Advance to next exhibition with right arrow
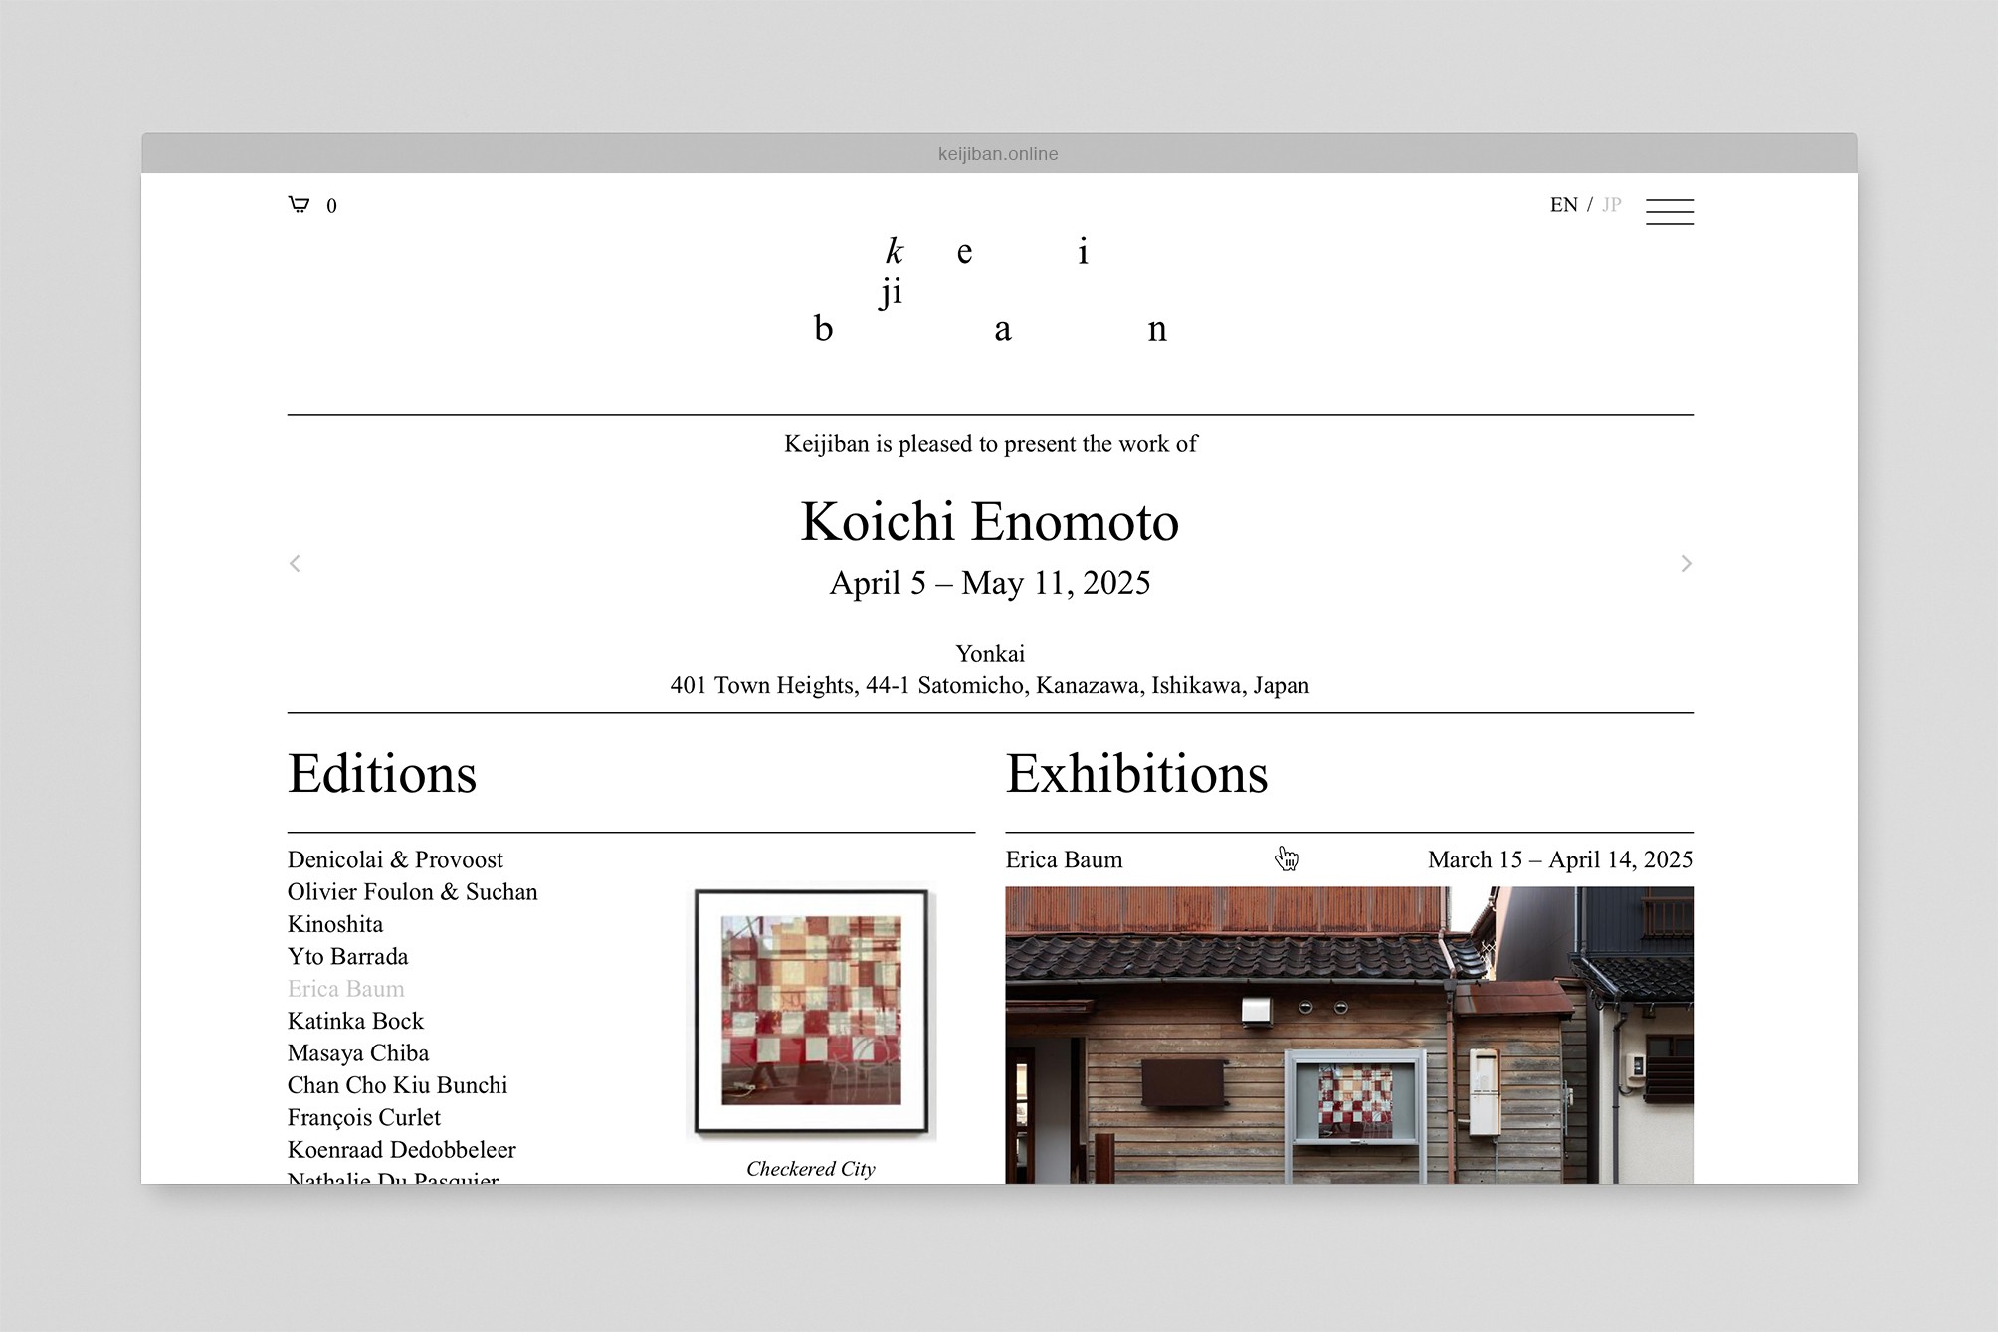Viewport: 1998px width, 1332px height. (x=1687, y=563)
